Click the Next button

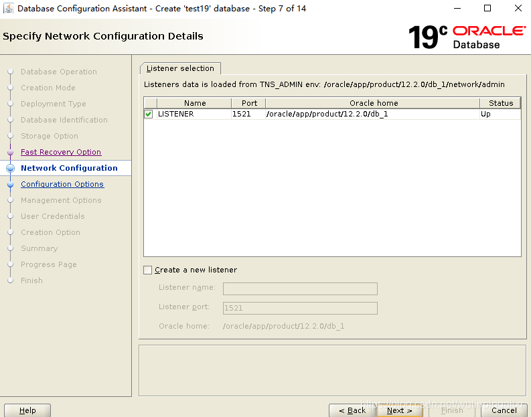pyautogui.click(x=400, y=410)
